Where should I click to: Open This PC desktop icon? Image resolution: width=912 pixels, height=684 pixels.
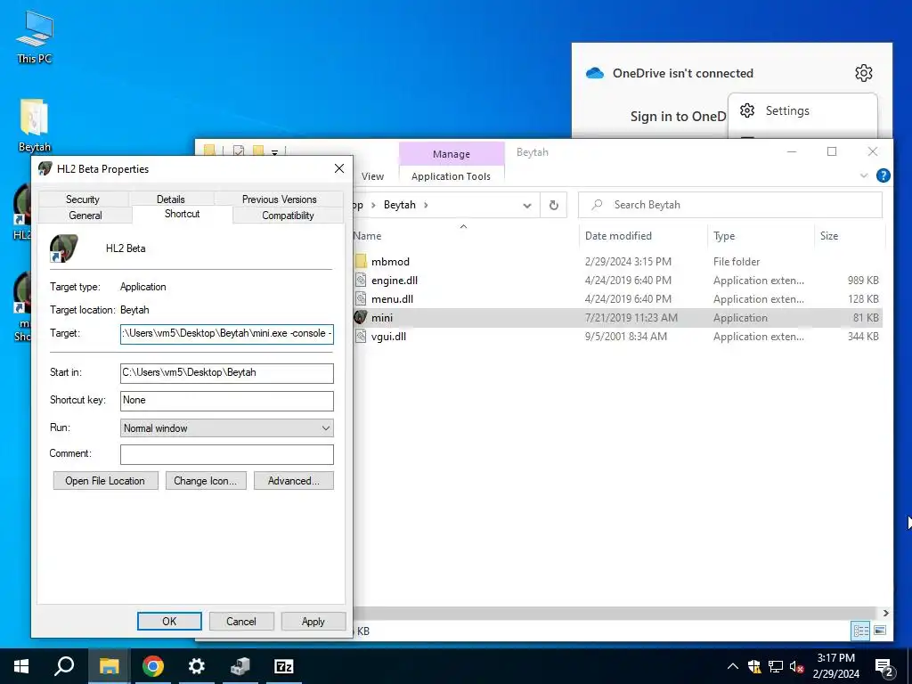click(x=34, y=36)
